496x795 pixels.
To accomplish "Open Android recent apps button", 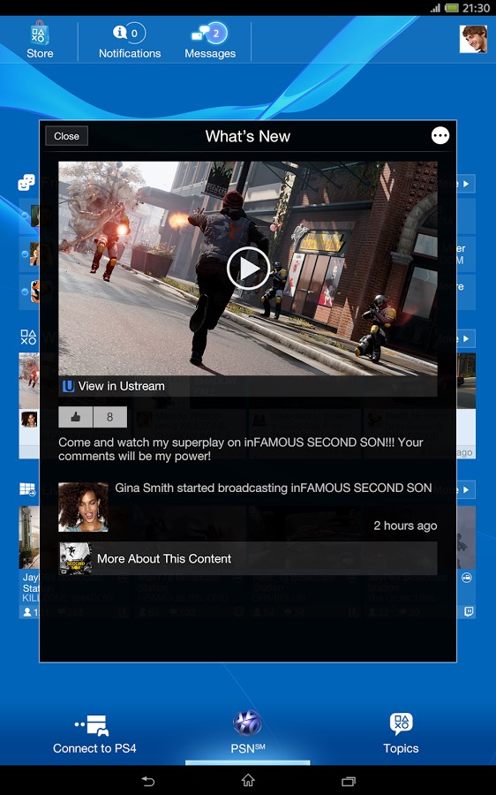I will [x=349, y=782].
